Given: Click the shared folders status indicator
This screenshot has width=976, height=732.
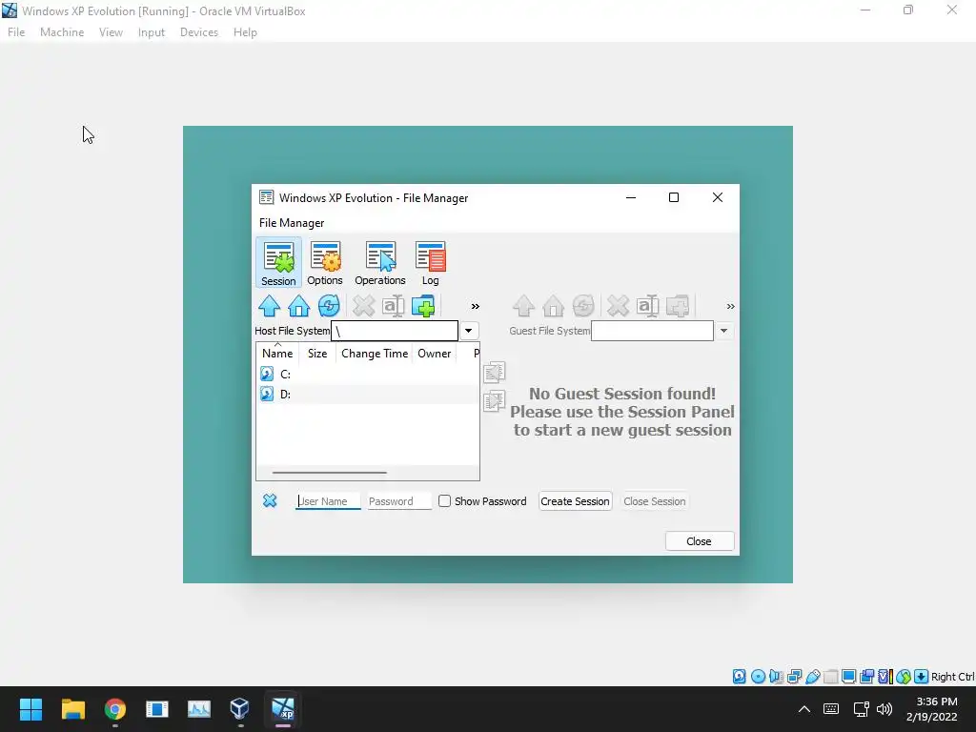Looking at the screenshot, I should point(830,677).
